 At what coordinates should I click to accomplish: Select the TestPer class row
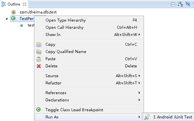22,19
